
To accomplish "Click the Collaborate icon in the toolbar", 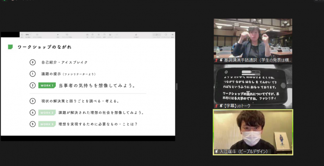I will [136, 35].
